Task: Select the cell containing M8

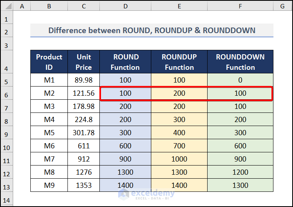Action: 49,172
